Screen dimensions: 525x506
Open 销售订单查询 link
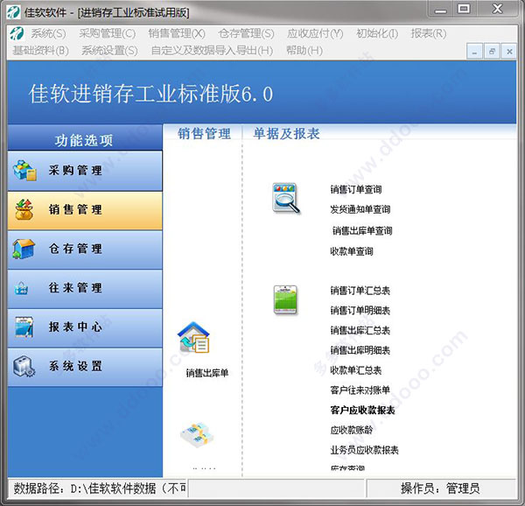tap(356, 190)
